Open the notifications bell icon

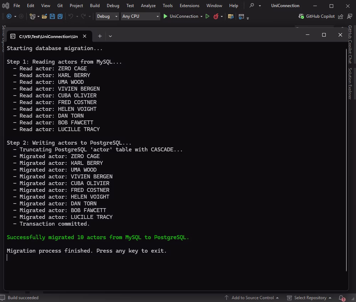tap(341, 298)
